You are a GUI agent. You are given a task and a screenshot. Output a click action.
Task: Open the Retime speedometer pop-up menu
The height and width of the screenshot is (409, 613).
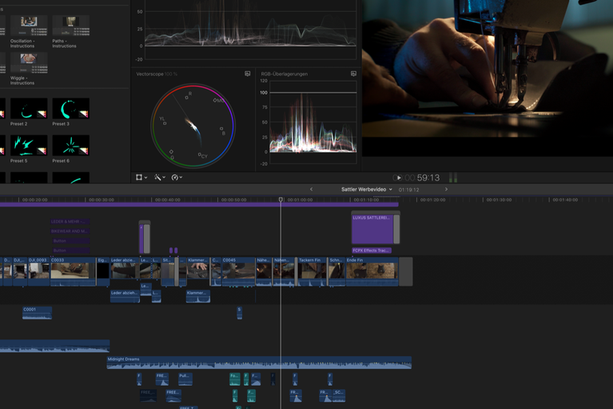click(177, 178)
